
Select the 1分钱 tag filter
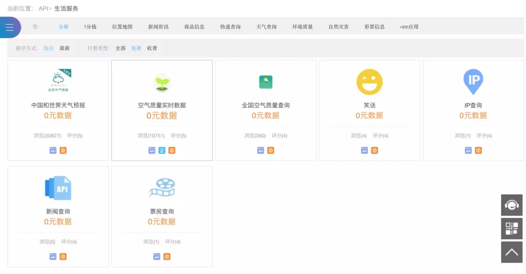[90, 27]
